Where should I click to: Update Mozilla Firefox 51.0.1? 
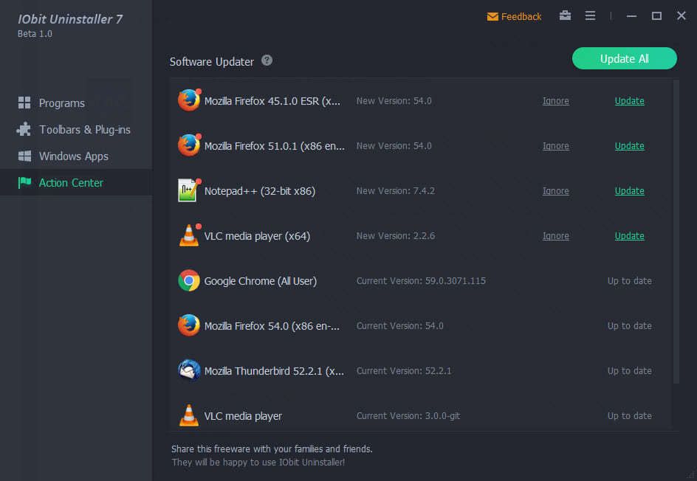click(x=629, y=145)
